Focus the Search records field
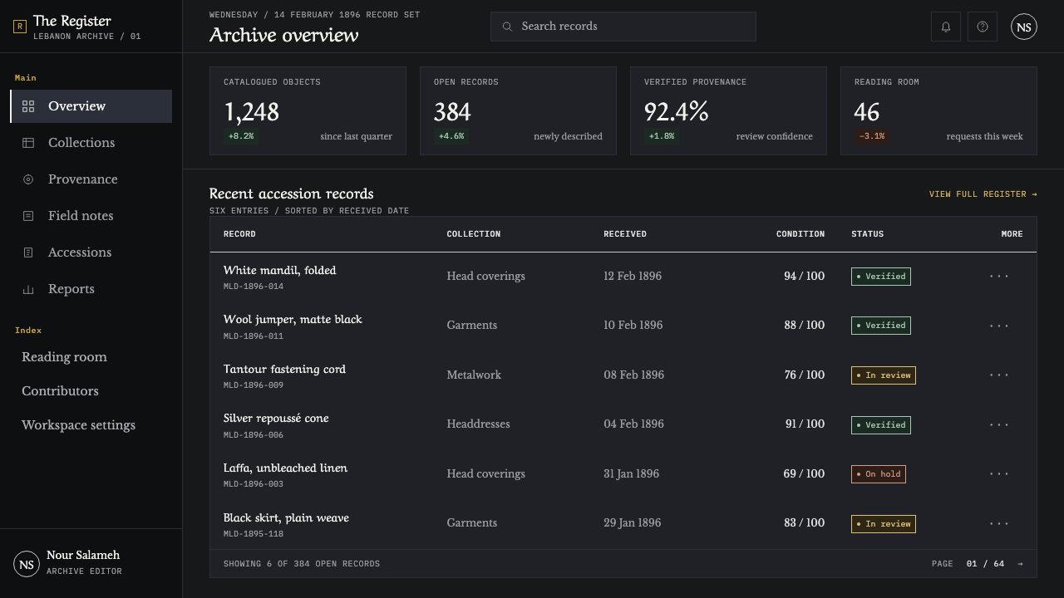The height and width of the screenshot is (598, 1064). point(623,27)
